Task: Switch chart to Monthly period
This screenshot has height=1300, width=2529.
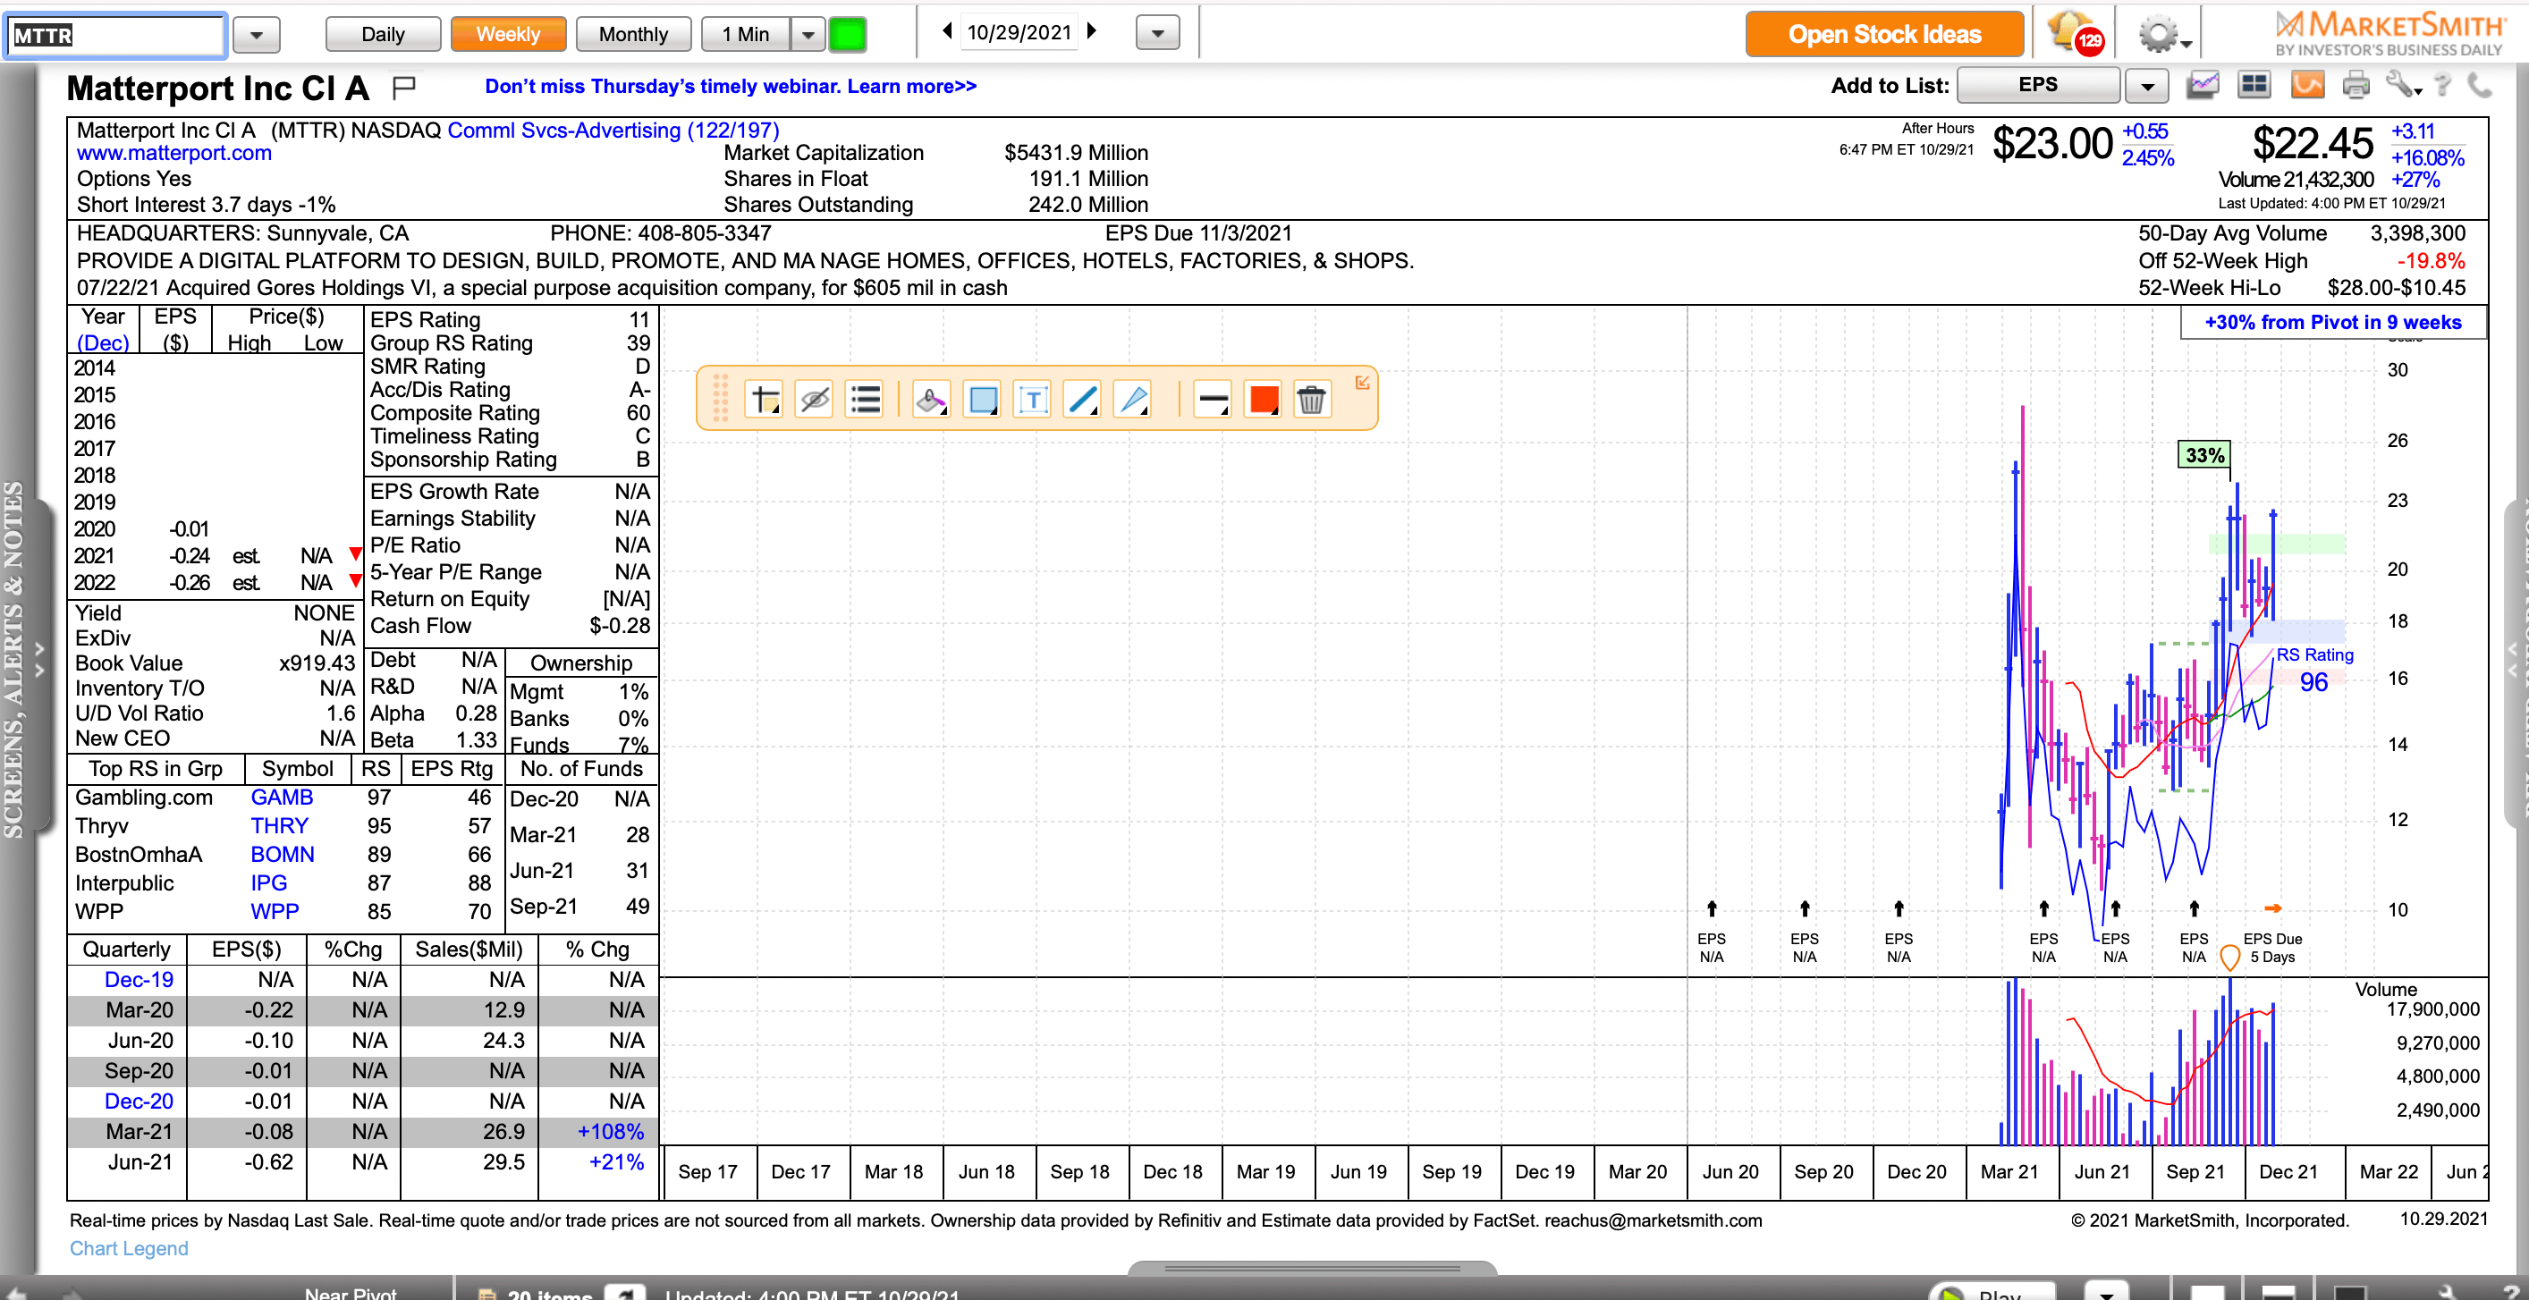Action: pyautogui.click(x=633, y=34)
